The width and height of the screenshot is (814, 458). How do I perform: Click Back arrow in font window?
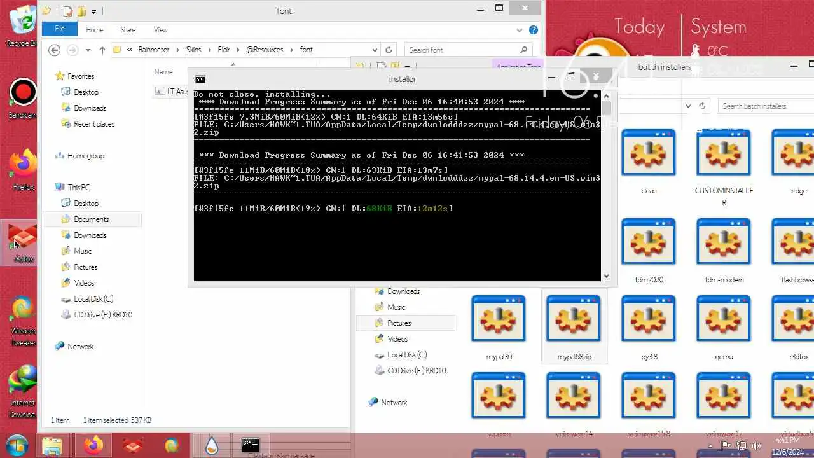pos(55,50)
